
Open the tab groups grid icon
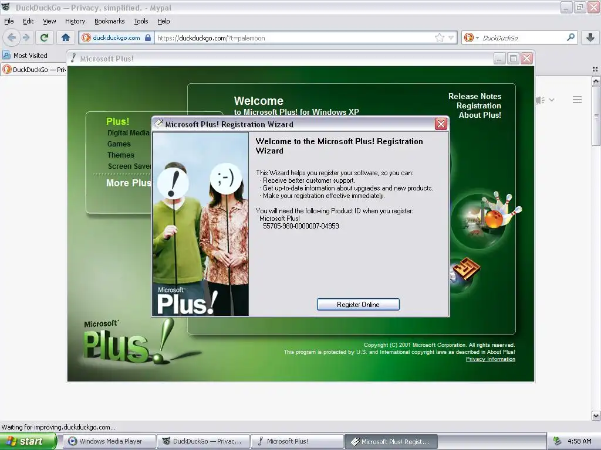(x=595, y=69)
